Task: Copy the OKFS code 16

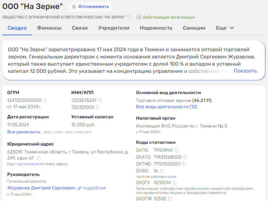Action: [x=162, y=171]
